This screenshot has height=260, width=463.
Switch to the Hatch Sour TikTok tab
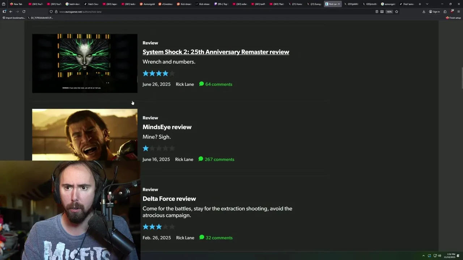[92, 4]
